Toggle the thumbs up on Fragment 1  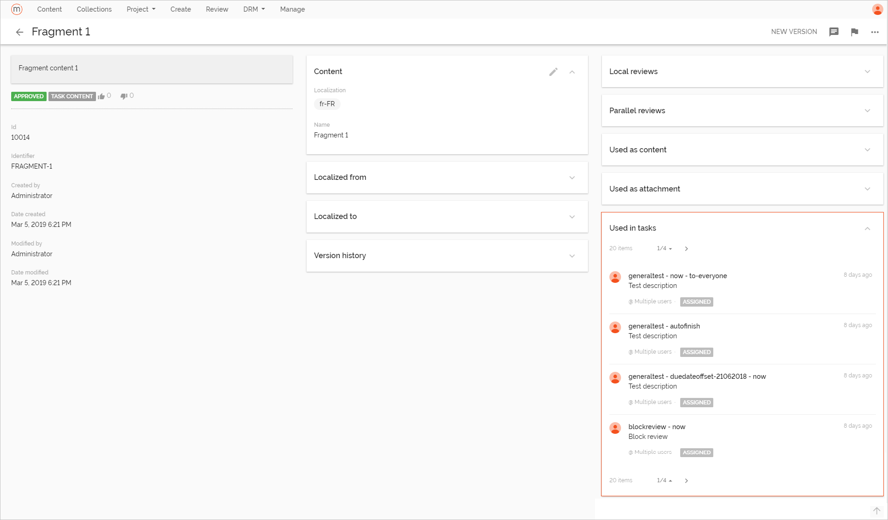102,96
